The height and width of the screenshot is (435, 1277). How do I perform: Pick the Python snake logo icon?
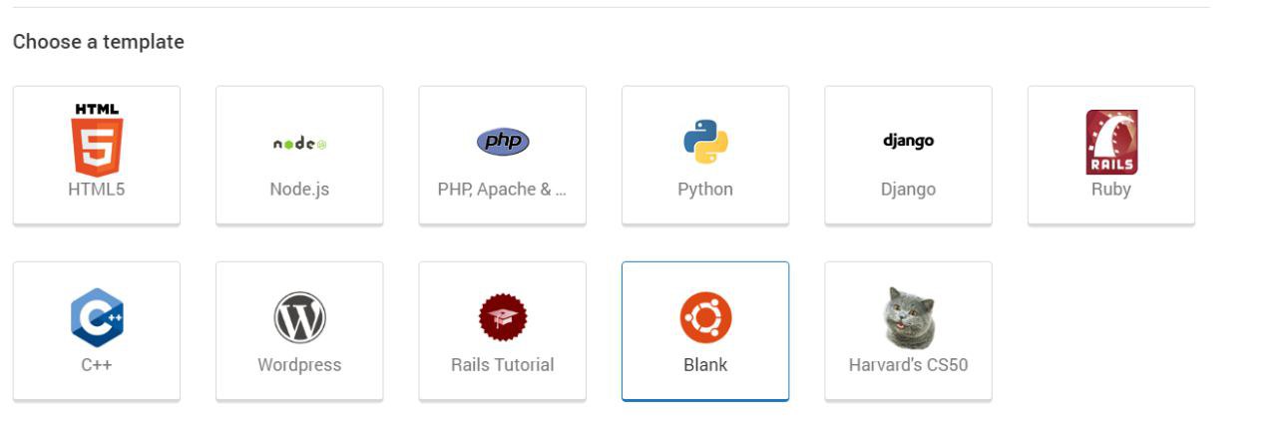point(705,142)
